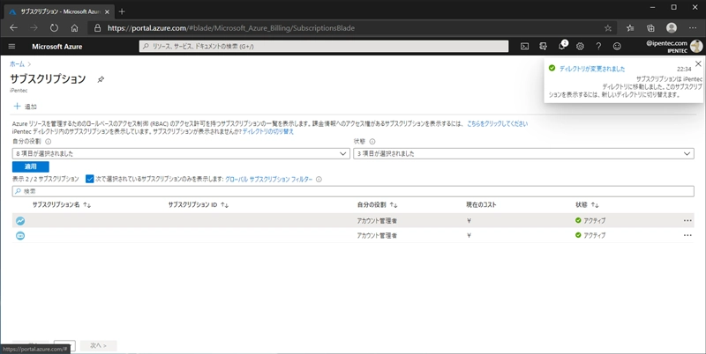Screen dimensions: 706x354
Task: Open more options for first subscription row
Action: click(687, 220)
